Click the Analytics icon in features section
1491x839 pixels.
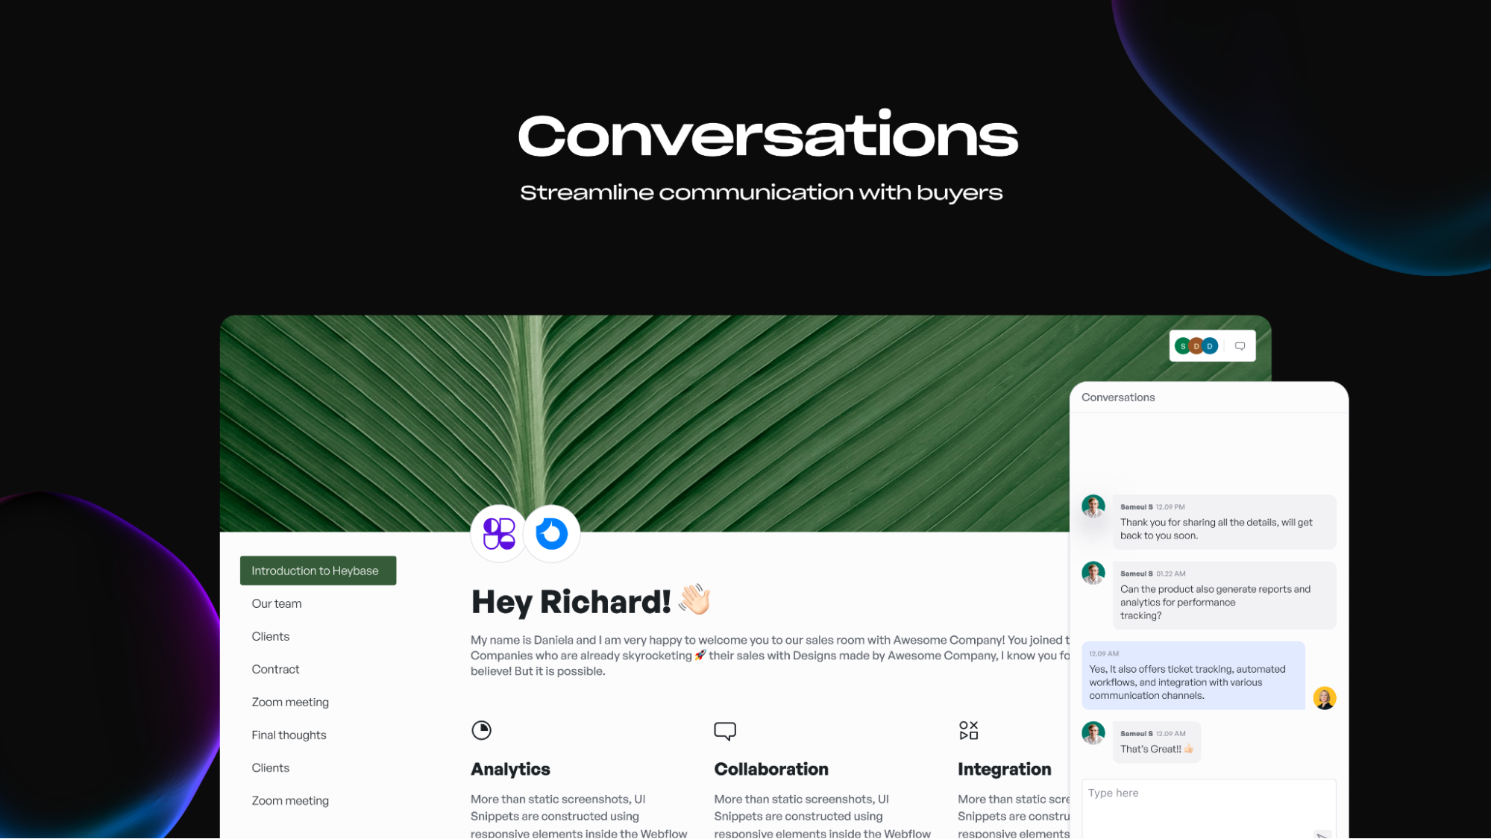pos(481,729)
